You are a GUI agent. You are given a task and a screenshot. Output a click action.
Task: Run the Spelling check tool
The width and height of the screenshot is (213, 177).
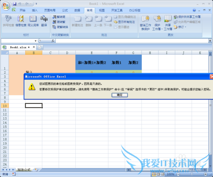click(9, 21)
